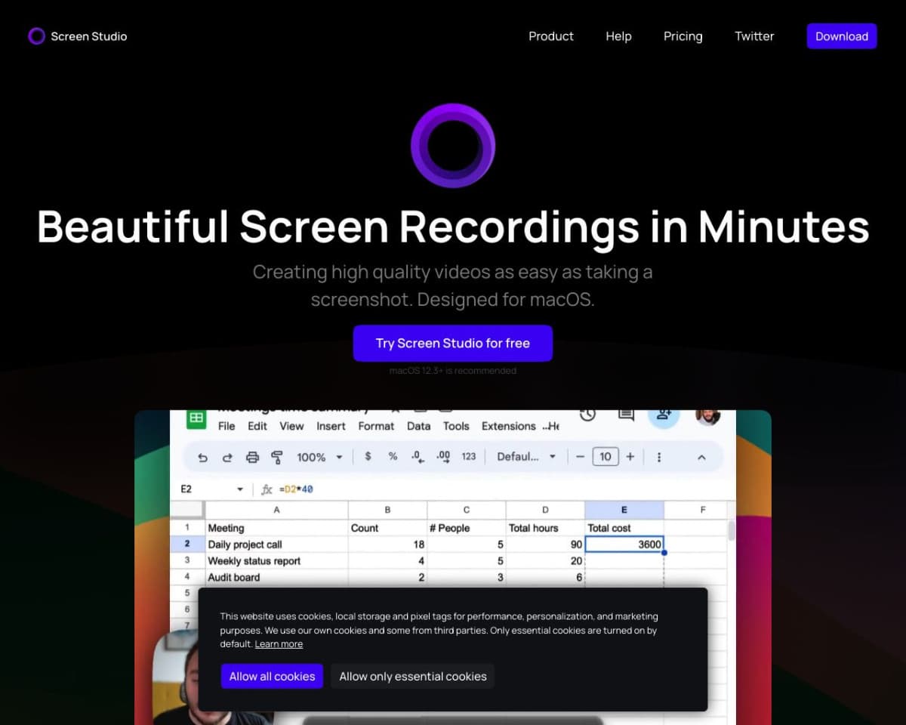This screenshot has height=725, width=906.
Task: Open the version history clock icon
Action: pos(588,415)
